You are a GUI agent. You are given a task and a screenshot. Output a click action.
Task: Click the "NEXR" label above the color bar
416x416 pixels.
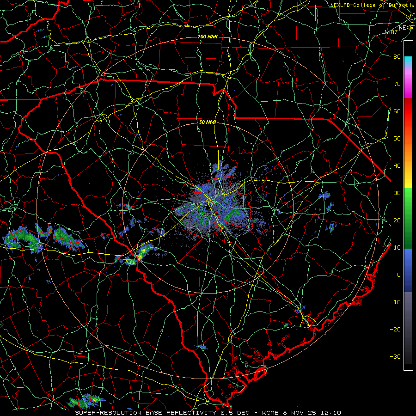point(406,28)
